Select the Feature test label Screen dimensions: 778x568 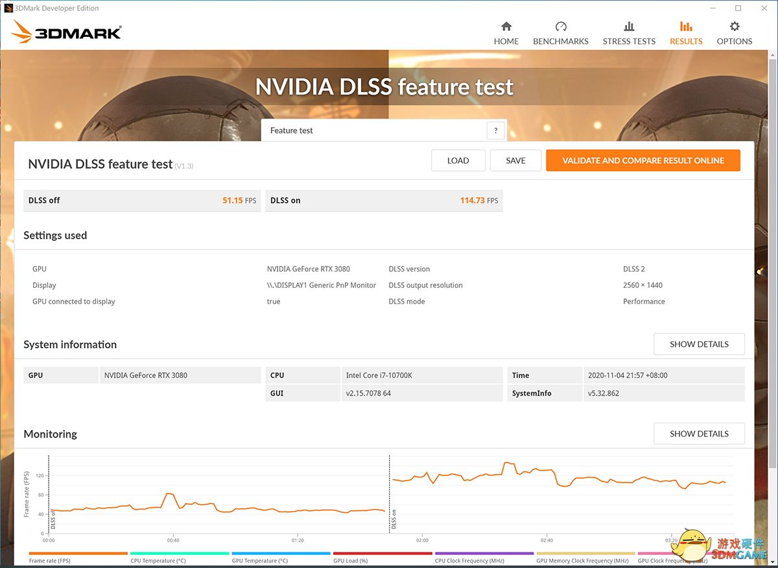292,130
